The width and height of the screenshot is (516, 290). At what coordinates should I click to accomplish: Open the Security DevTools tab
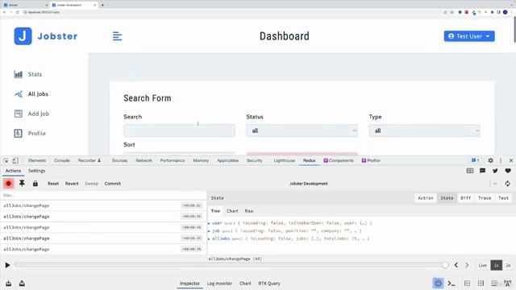[255, 160]
